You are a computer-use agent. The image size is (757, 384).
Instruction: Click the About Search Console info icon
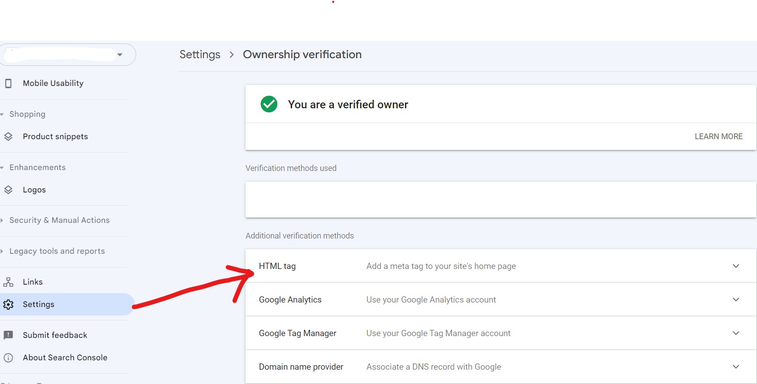point(8,358)
